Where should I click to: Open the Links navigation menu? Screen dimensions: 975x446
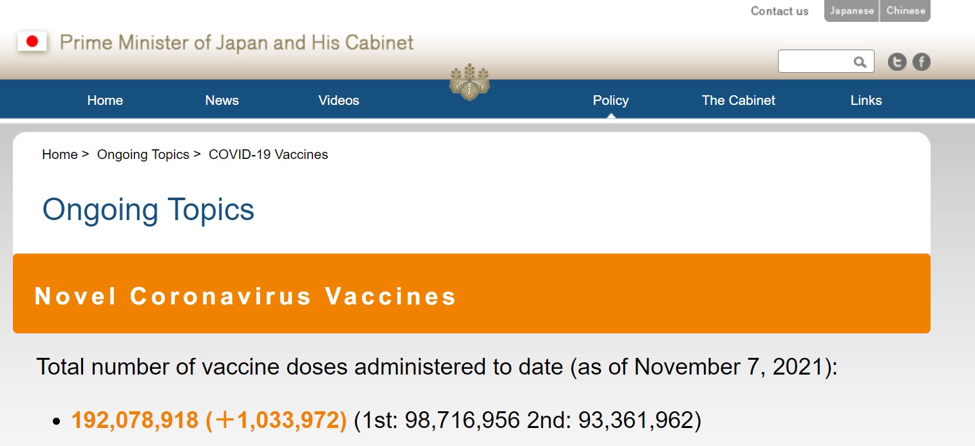pos(866,100)
